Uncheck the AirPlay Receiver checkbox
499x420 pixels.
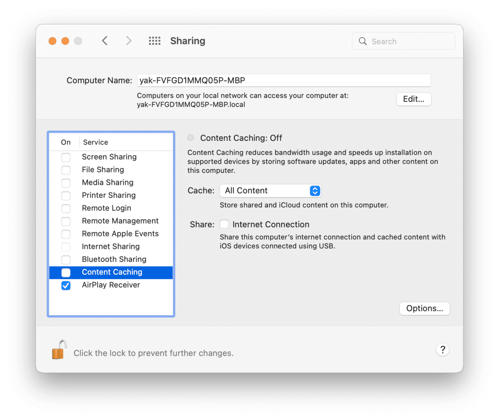[66, 285]
